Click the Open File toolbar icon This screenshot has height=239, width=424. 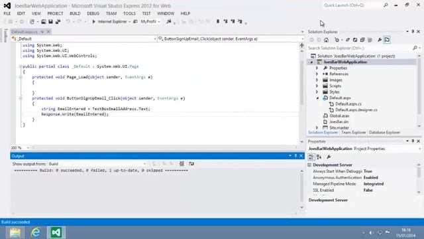point(44,21)
